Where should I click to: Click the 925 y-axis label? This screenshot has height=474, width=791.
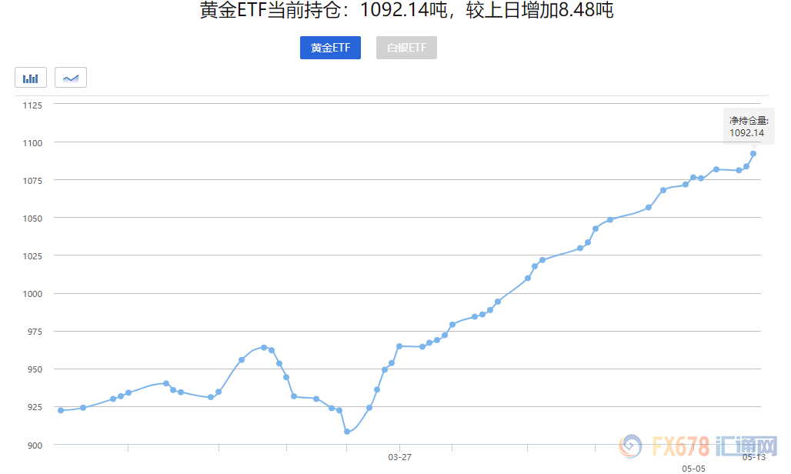coord(35,407)
